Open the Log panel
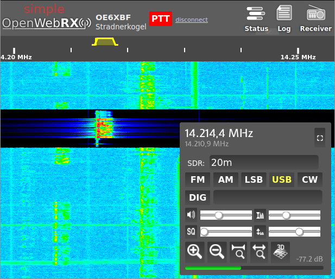The height and width of the screenshot is (279, 335). [x=284, y=18]
